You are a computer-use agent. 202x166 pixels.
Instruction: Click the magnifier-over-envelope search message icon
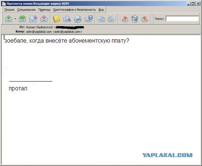click(x=67, y=19)
